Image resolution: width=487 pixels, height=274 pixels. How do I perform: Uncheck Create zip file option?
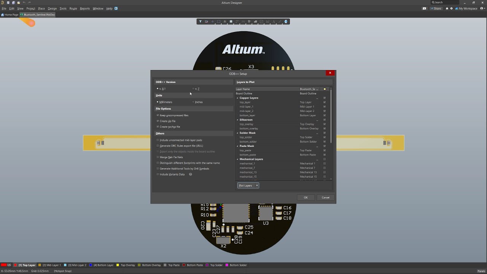click(158, 121)
